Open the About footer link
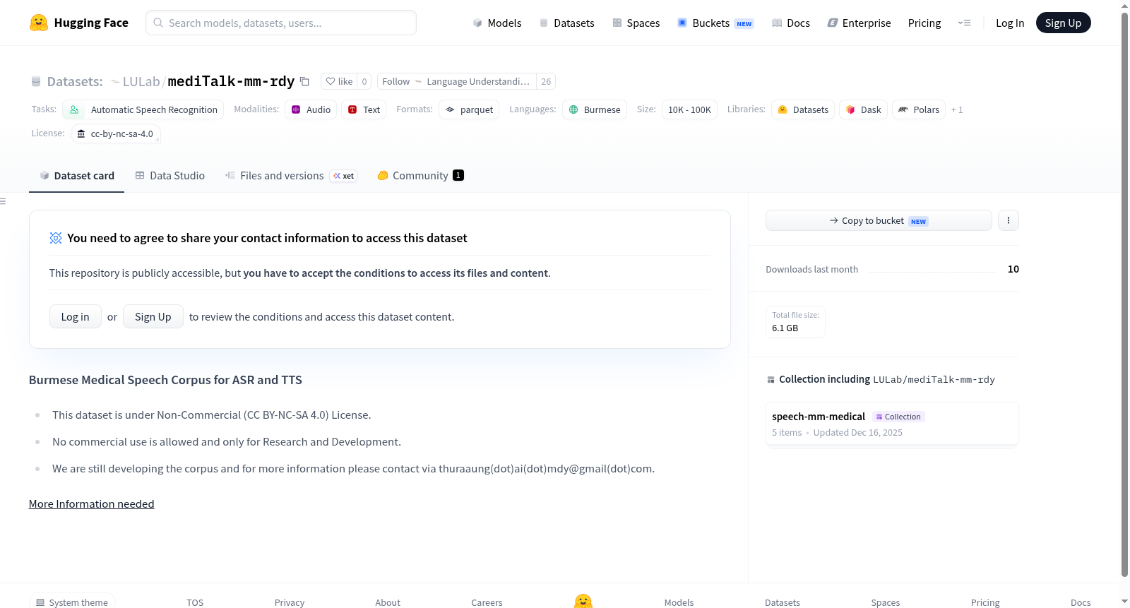 click(388, 602)
